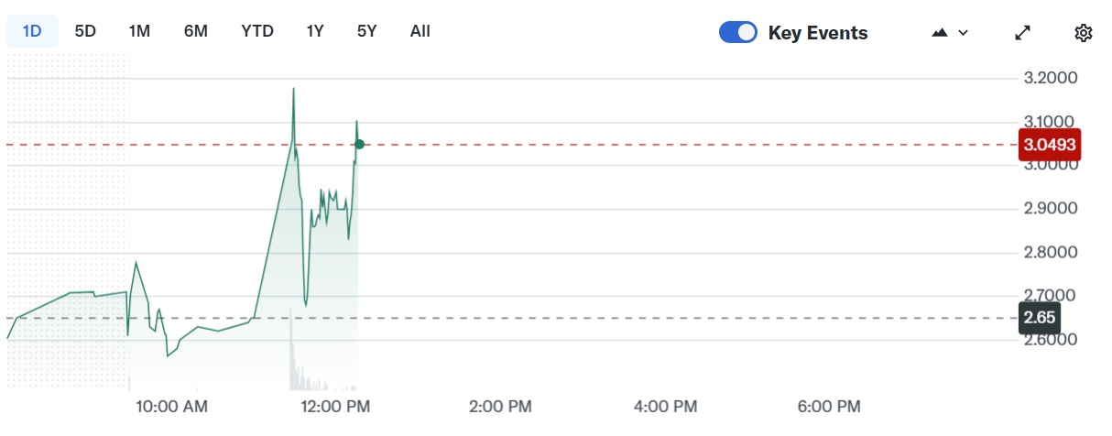
Task: Toggle the Key Events switch off
Action: coord(738,33)
